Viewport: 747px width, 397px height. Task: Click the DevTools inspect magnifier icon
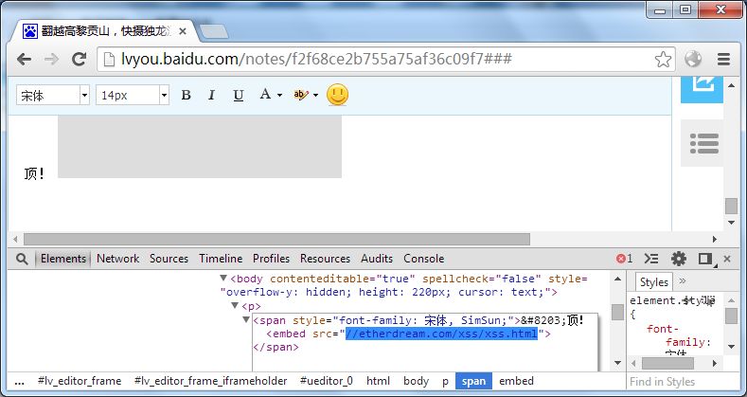pyautogui.click(x=22, y=259)
